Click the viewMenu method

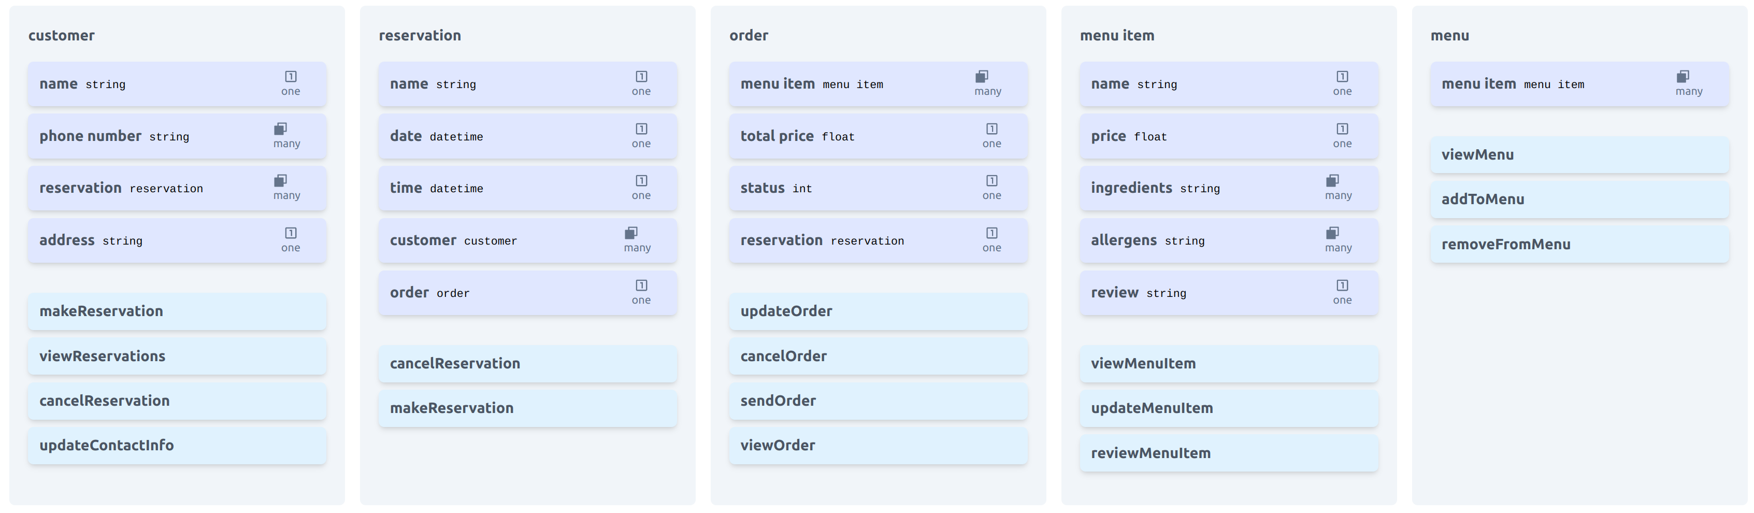(x=1579, y=154)
